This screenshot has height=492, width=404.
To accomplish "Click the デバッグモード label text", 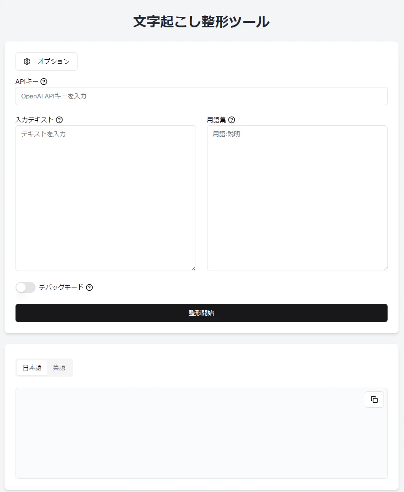I will [x=61, y=287].
